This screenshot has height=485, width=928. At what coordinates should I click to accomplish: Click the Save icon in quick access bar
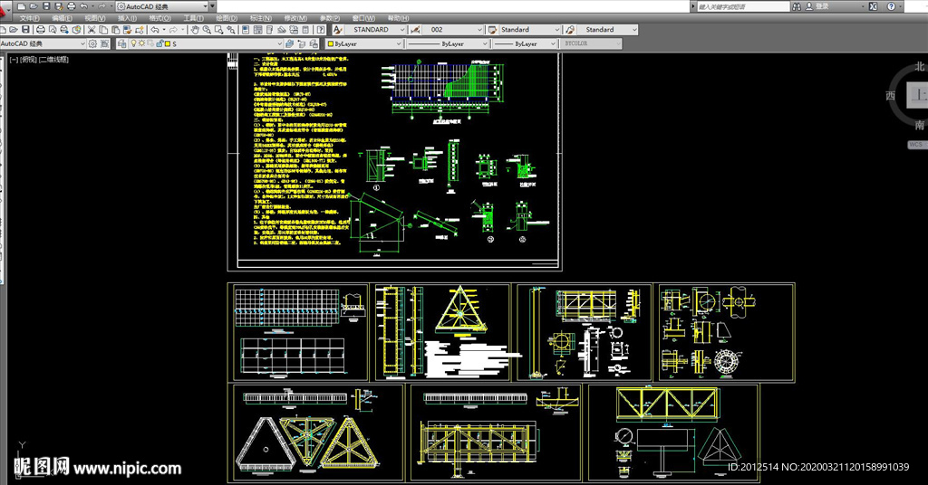point(46,6)
